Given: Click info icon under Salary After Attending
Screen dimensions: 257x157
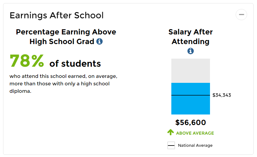Looking at the screenshot, I should point(191,51).
